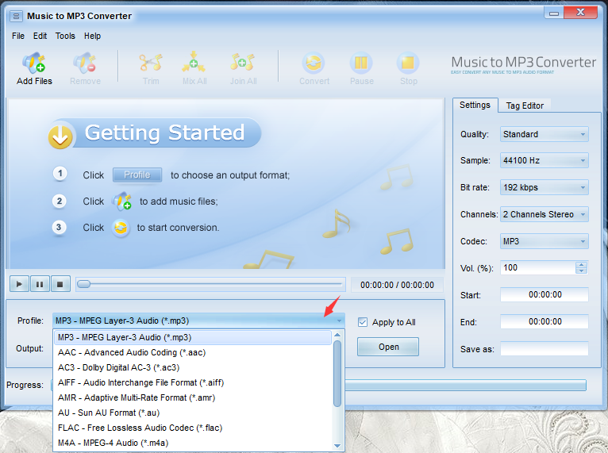The height and width of the screenshot is (453, 608).
Task: Click the Stop toolbar icon
Action: tap(408, 63)
